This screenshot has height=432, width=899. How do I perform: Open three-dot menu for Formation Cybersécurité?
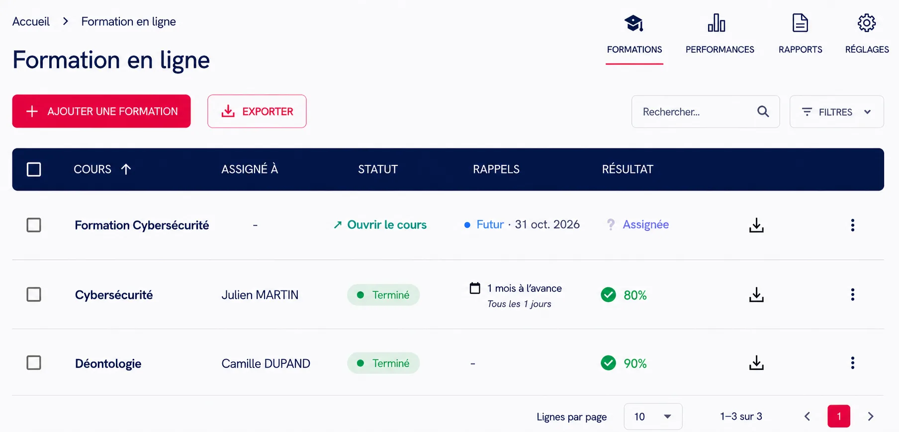point(852,225)
